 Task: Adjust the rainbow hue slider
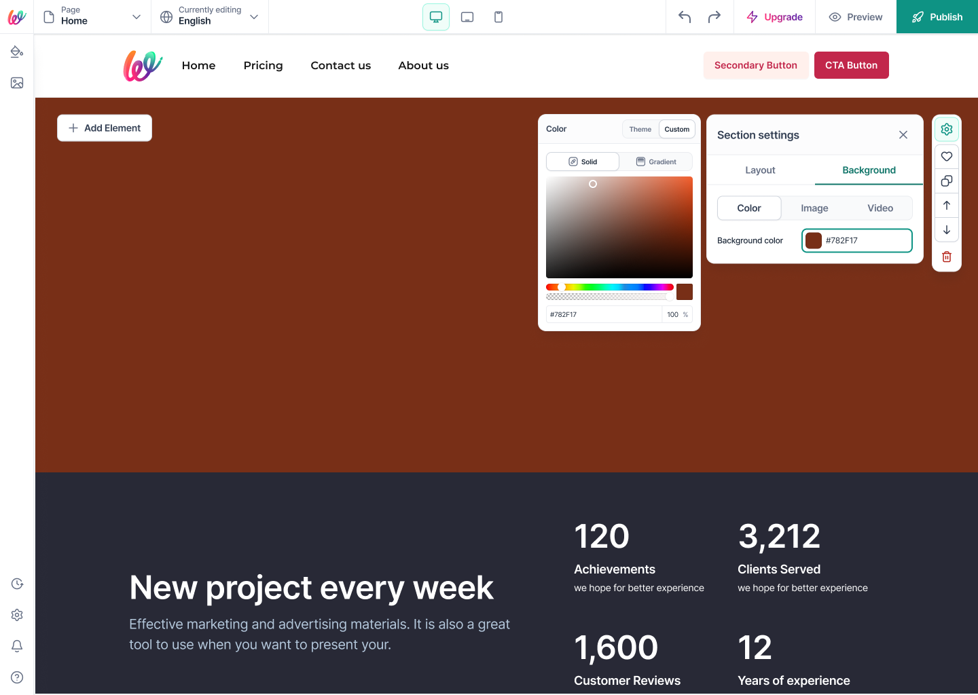[610, 287]
